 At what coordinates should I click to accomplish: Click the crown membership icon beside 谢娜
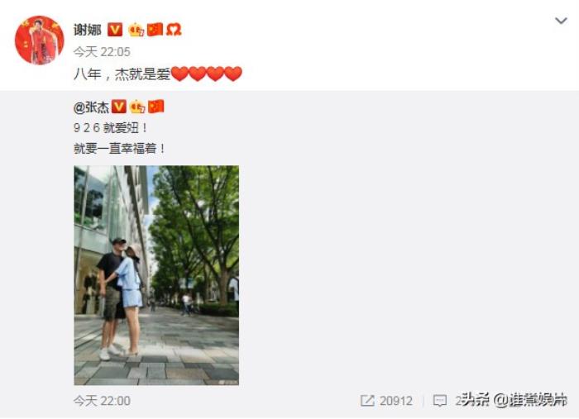(136, 30)
